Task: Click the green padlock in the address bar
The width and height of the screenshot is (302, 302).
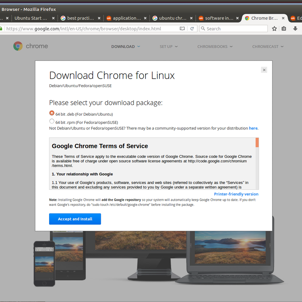Action: tap(1, 28)
